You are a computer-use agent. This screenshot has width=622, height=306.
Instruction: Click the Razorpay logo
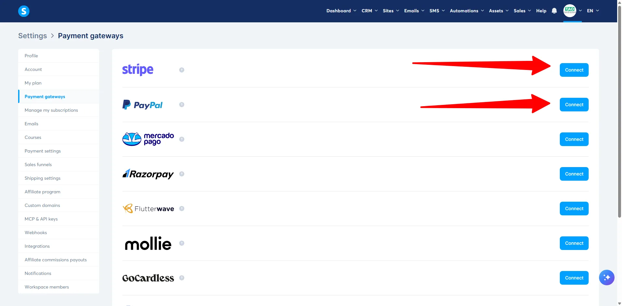(148, 174)
